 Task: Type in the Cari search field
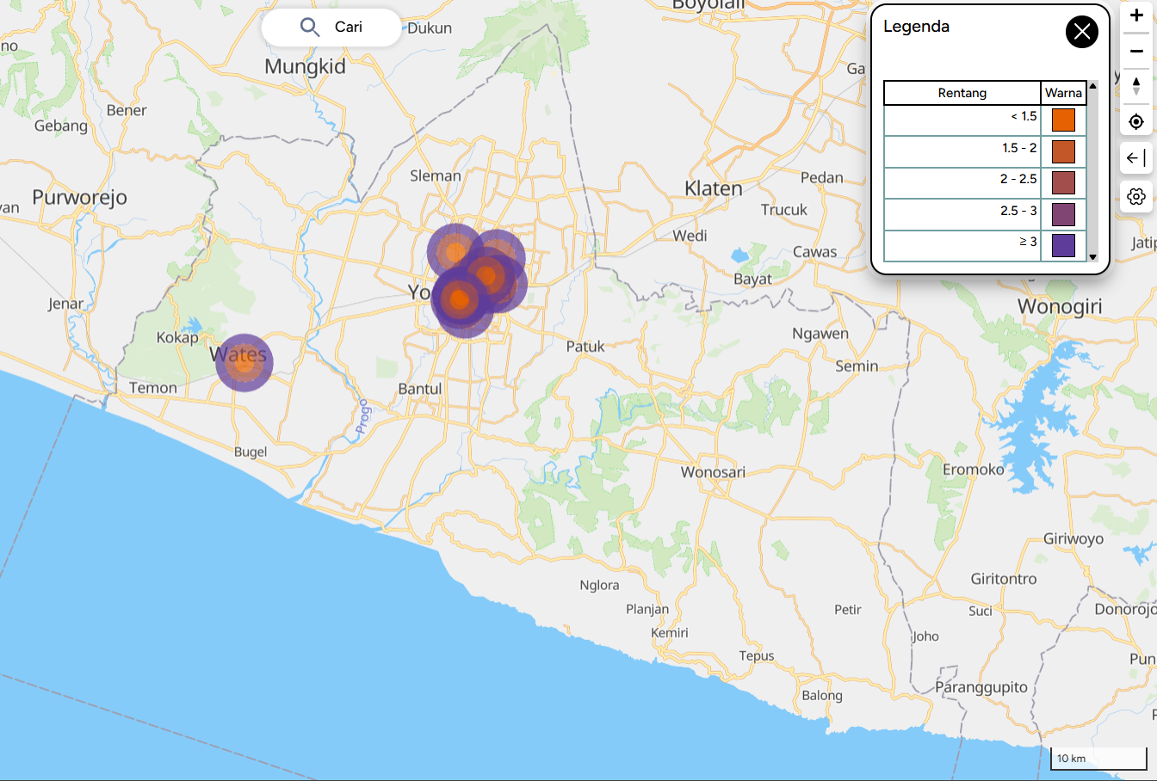click(x=353, y=28)
